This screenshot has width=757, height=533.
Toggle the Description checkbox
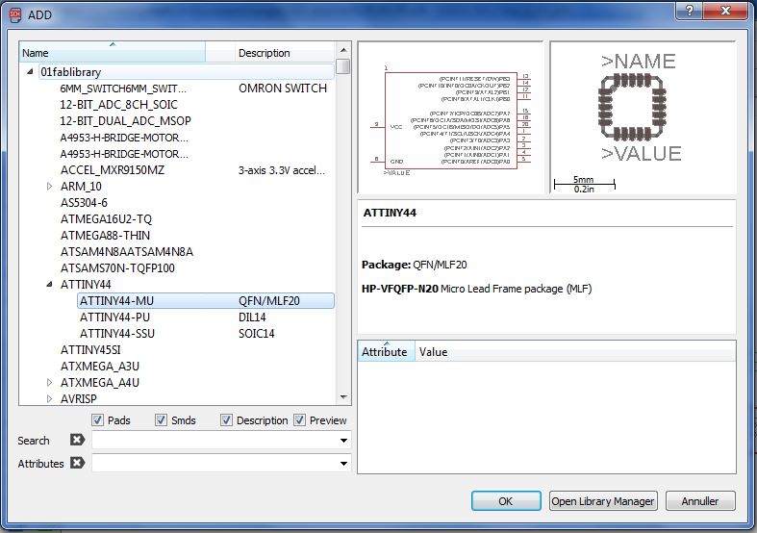(226, 420)
